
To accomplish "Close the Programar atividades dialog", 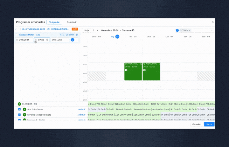I will tap(213, 22).
